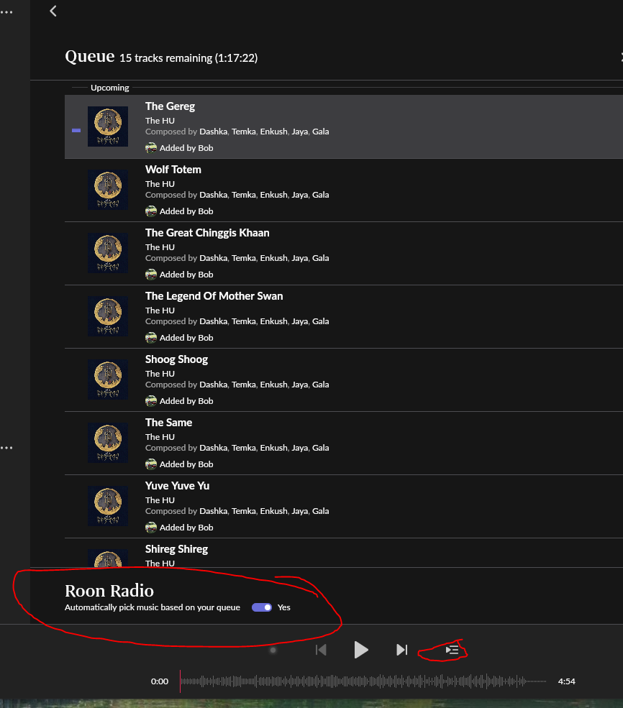The image size is (623, 708).
Task: Open the three-dot menu at top left
Action: pyautogui.click(x=6, y=12)
